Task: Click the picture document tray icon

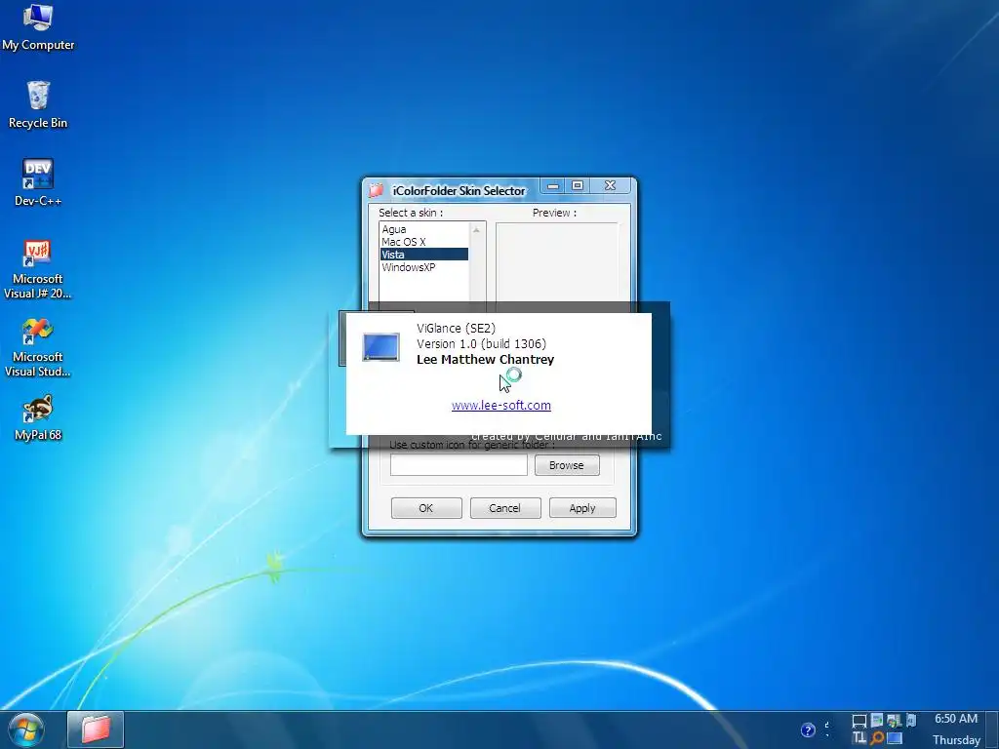Action: (x=877, y=720)
